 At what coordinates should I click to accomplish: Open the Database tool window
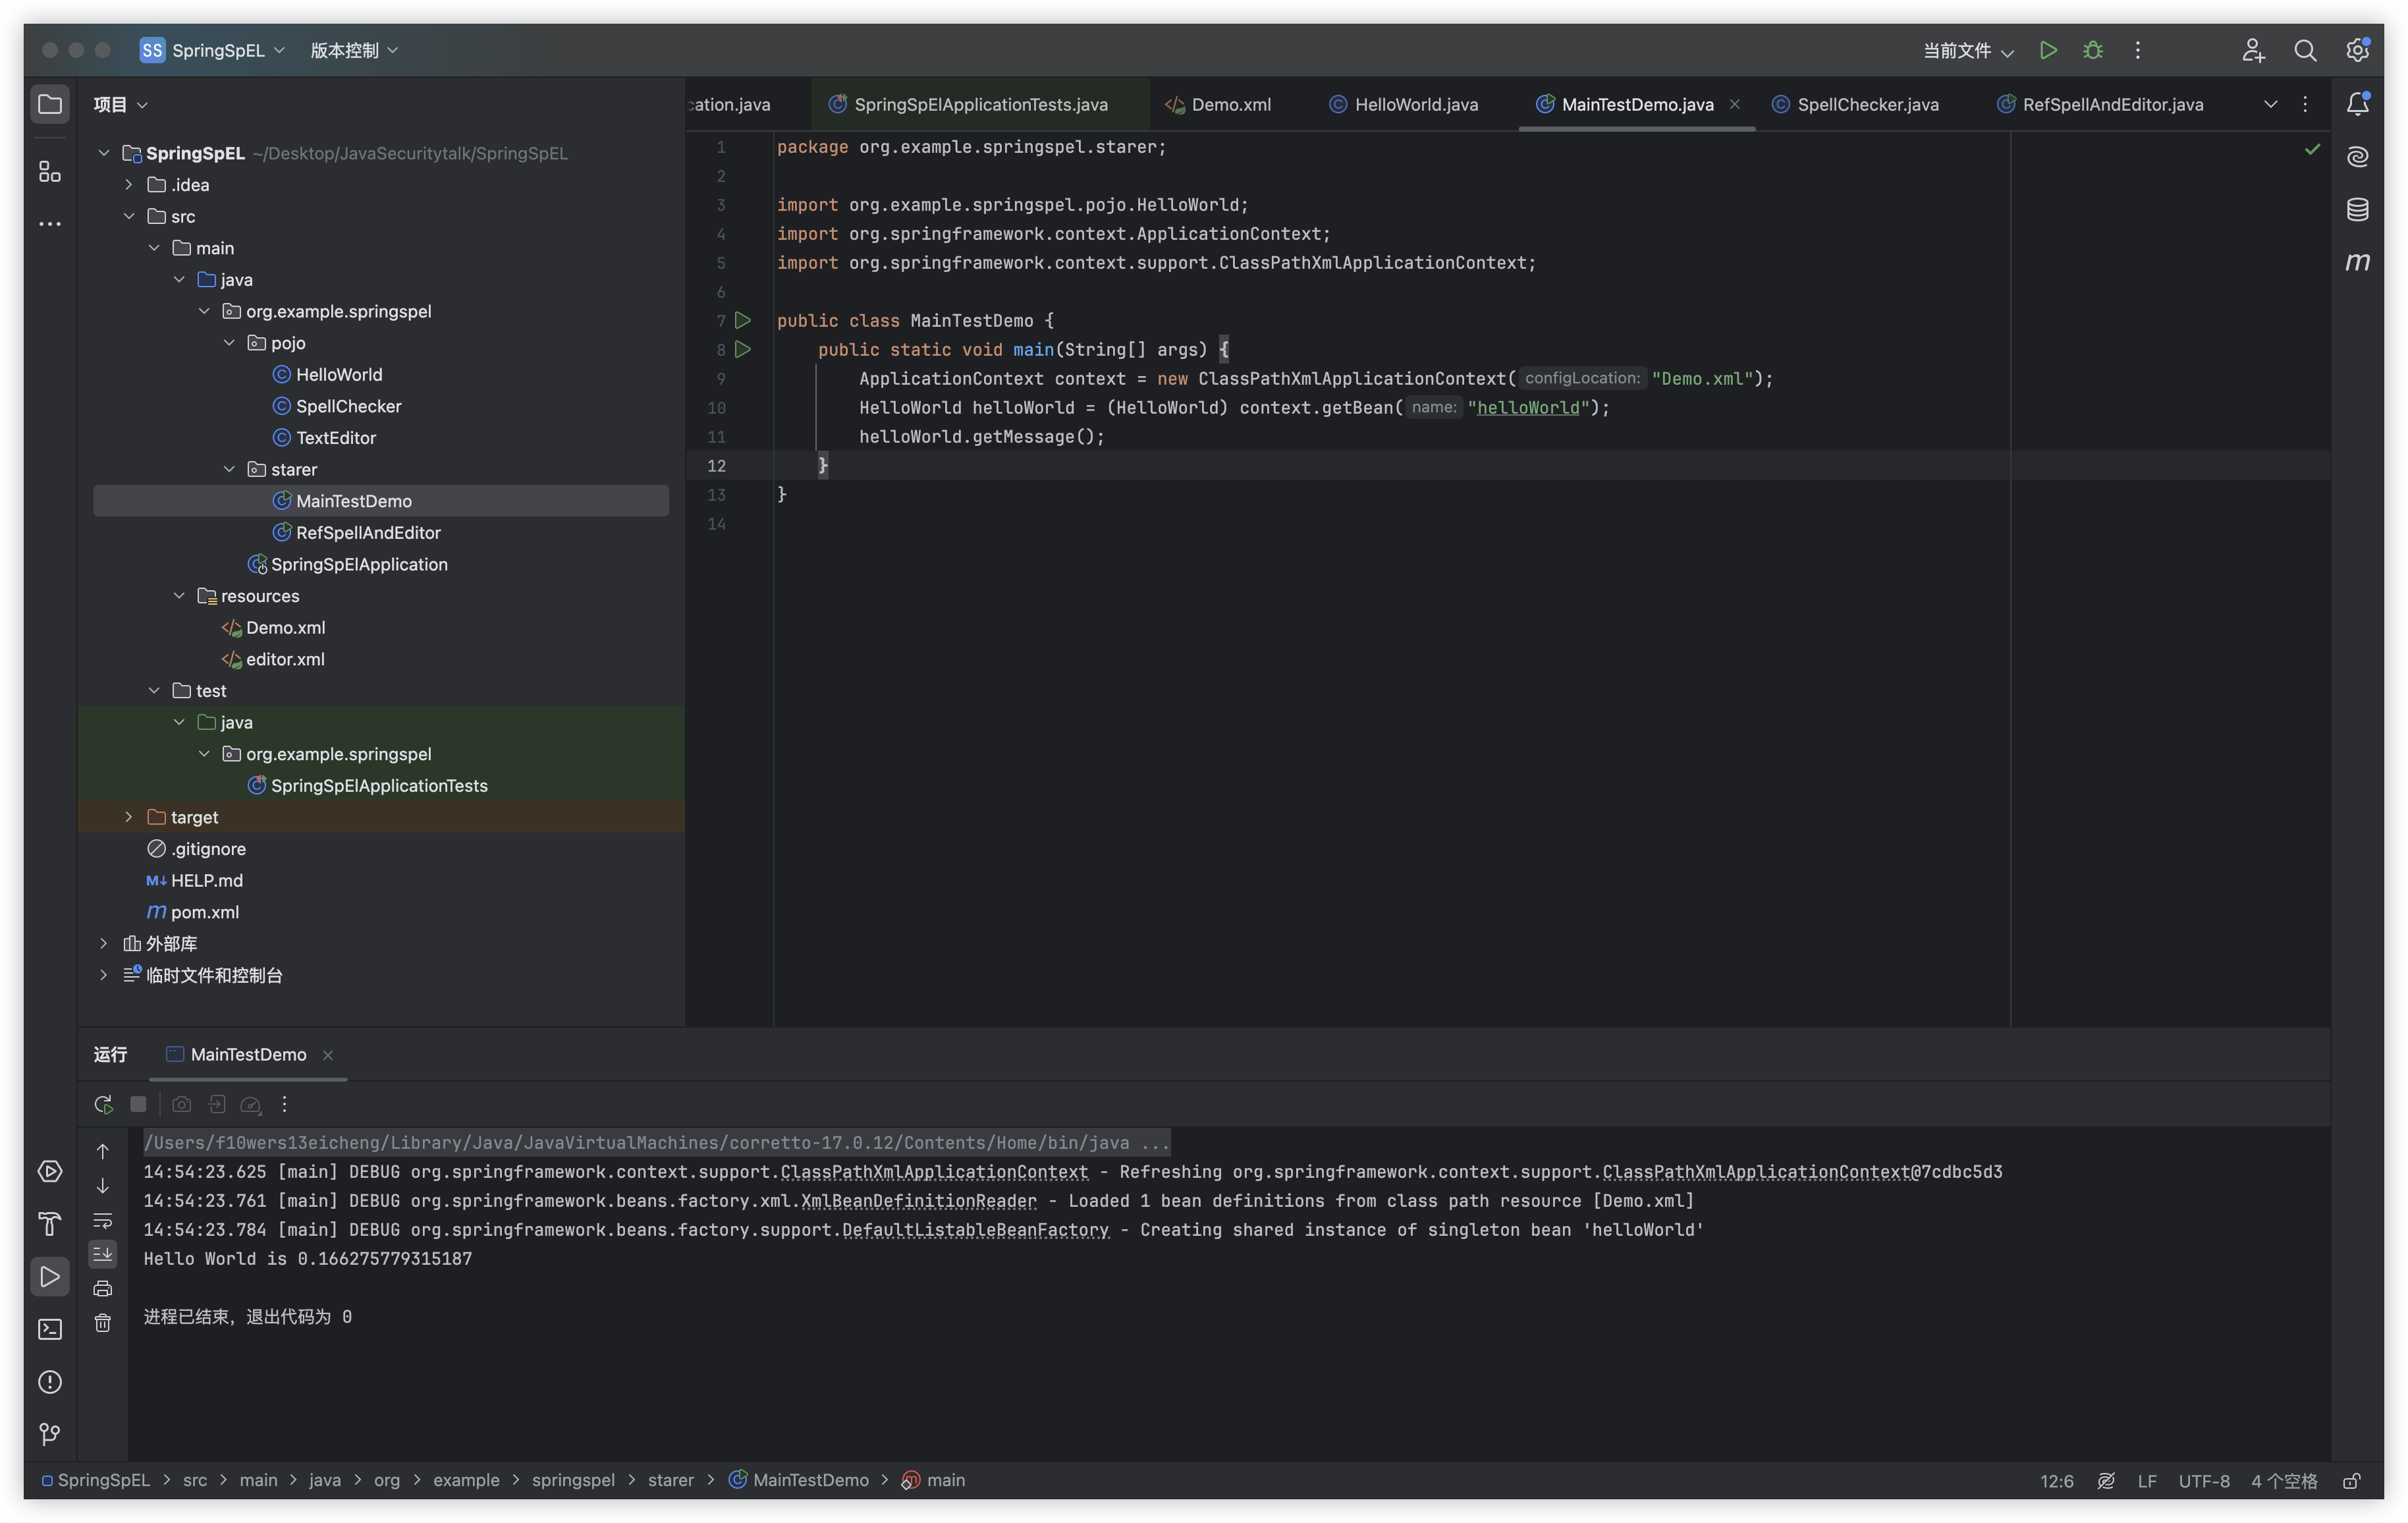pos(2357,209)
